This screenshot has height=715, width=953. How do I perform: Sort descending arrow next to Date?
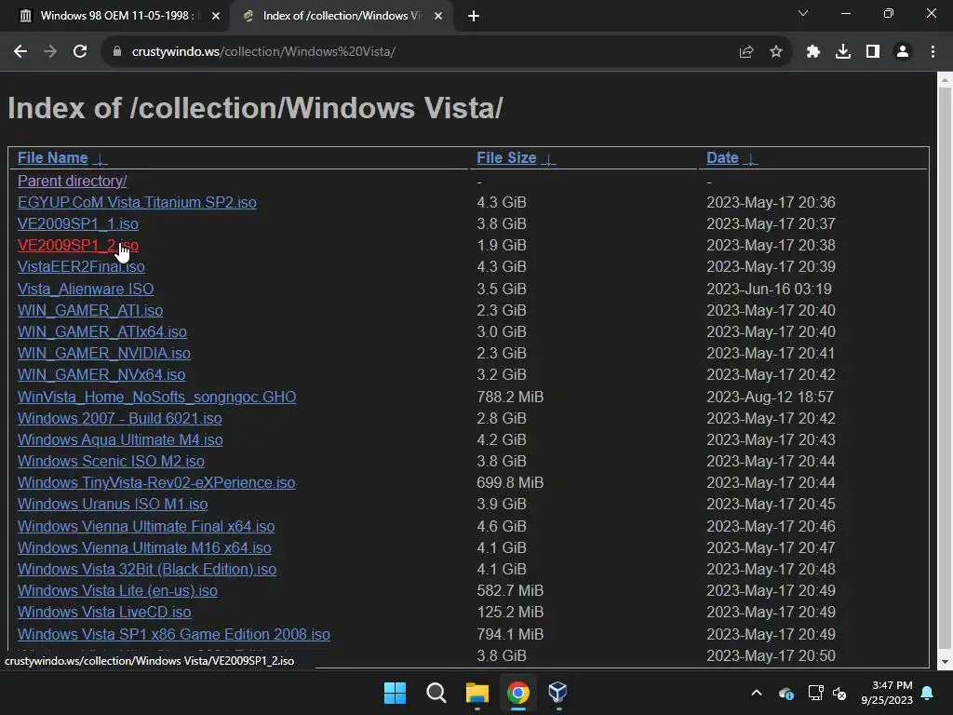tap(751, 159)
